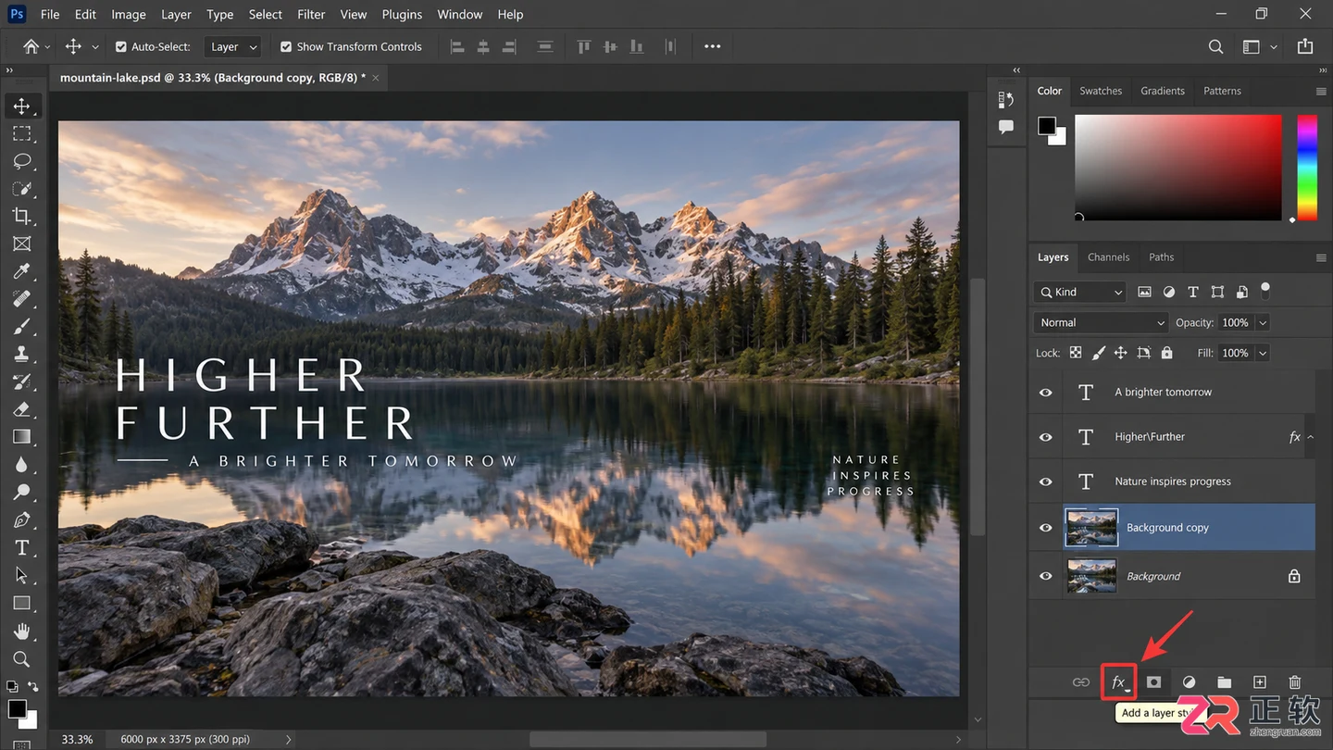Click the zoom level field 33.3%
The width and height of the screenshot is (1333, 750).
click(x=78, y=739)
